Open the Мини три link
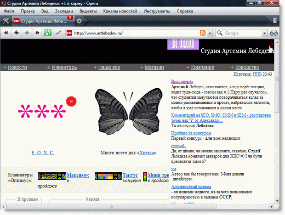This screenshot has width=285, height=215. point(158,175)
